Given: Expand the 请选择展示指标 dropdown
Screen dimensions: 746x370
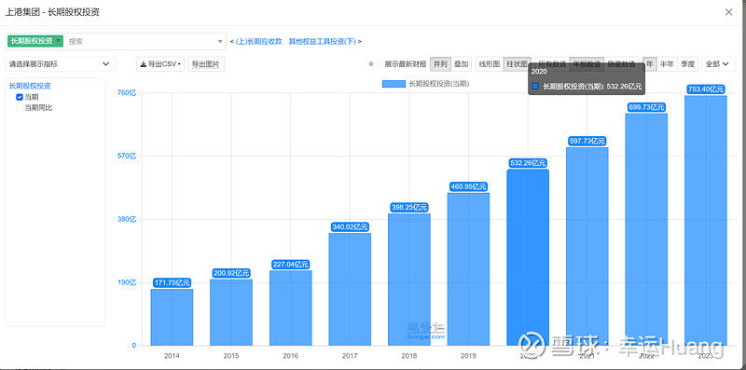Looking at the screenshot, I should click(x=60, y=63).
